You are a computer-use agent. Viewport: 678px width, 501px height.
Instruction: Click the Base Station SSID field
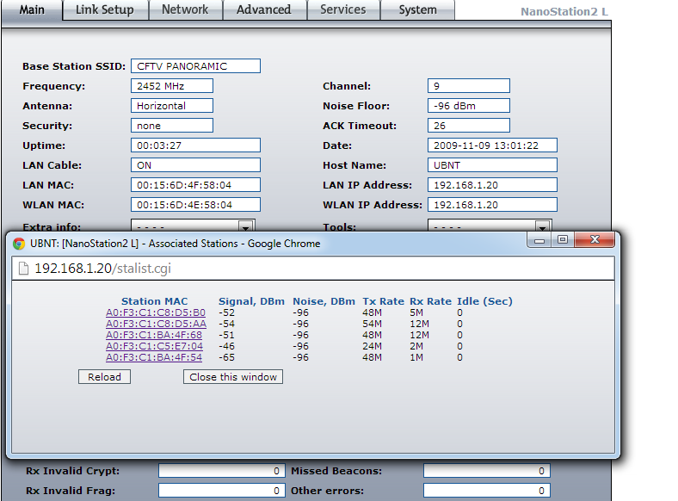195,66
